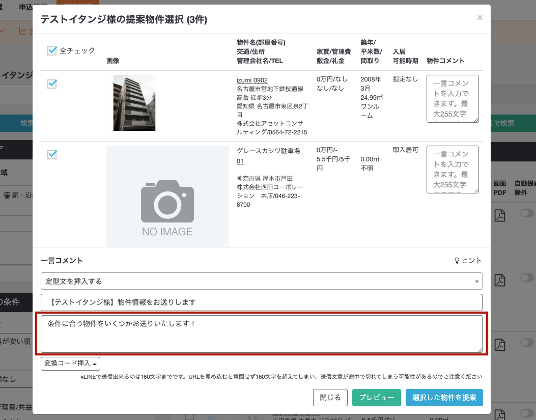The width and height of the screenshot is (536, 420).
Task: Click the subject field 物件情報をお送りします
Action: pos(262,302)
